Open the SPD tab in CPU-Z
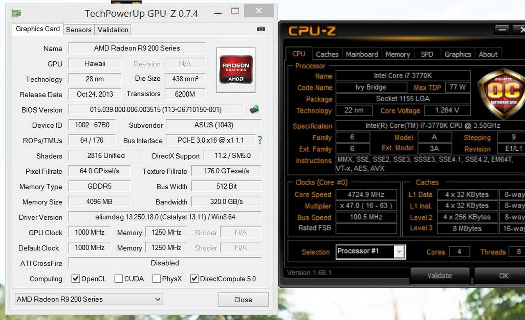Screen dimensions: 525x320 (x=427, y=54)
